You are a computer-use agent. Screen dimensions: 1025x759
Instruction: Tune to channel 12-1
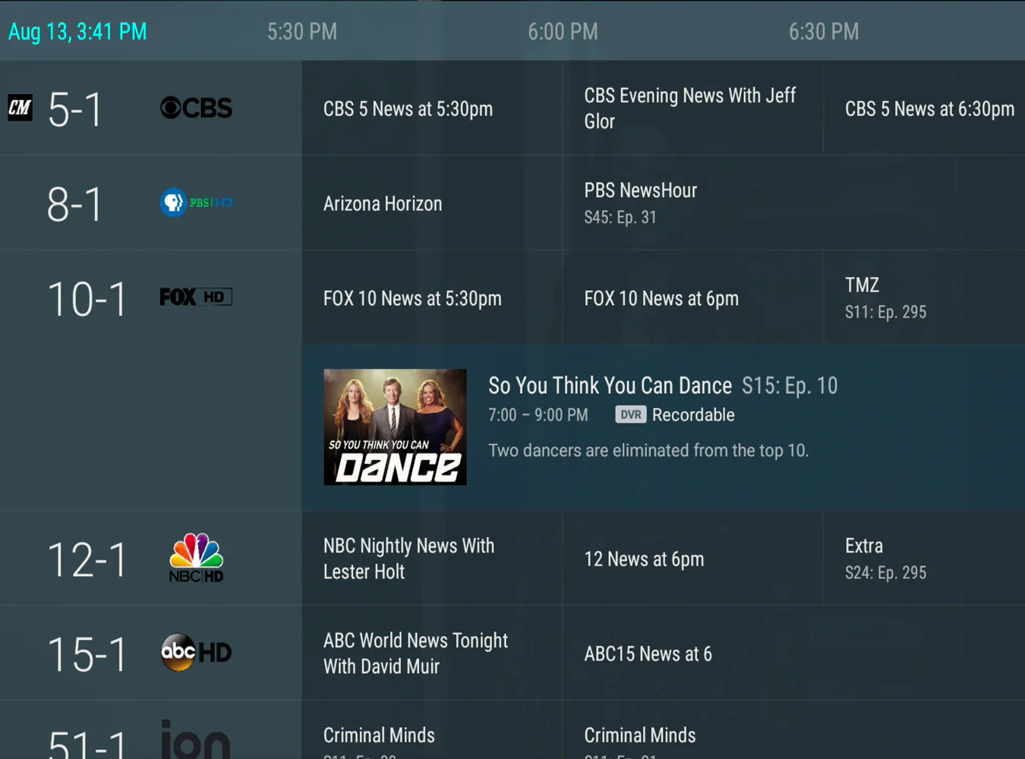coord(87,560)
